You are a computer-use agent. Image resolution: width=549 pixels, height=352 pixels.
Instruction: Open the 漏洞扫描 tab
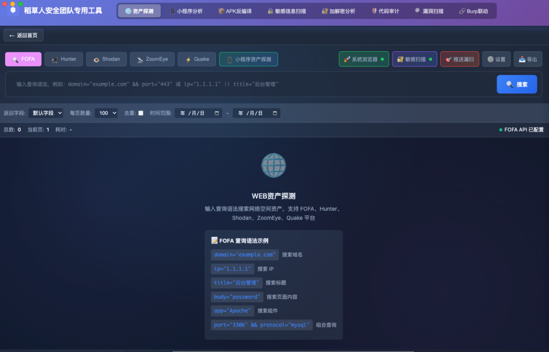point(429,11)
